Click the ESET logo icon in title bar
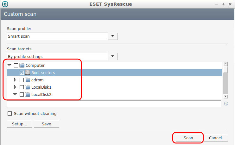Viewport: 235px width, 145px height. click(5, 4)
